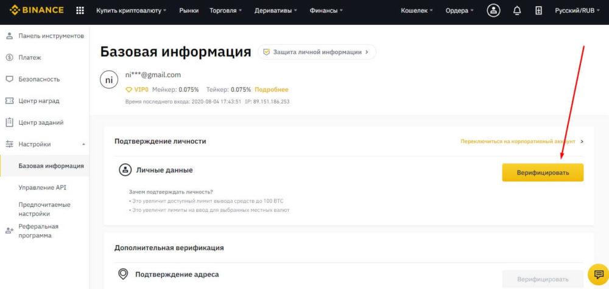This screenshot has height=289, width=609.
Task: Expand the Купить криптовалюту dropdown
Action: pyautogui.click(x=131, y=10)
